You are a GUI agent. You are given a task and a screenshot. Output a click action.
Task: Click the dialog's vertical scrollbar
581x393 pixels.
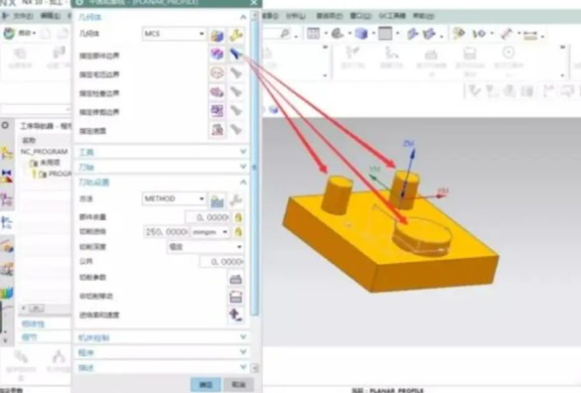254,167
